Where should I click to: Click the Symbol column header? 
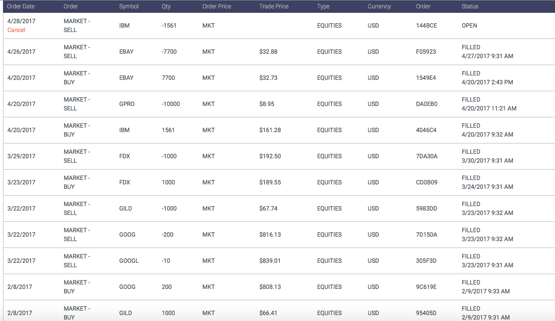tap(129, 6)
